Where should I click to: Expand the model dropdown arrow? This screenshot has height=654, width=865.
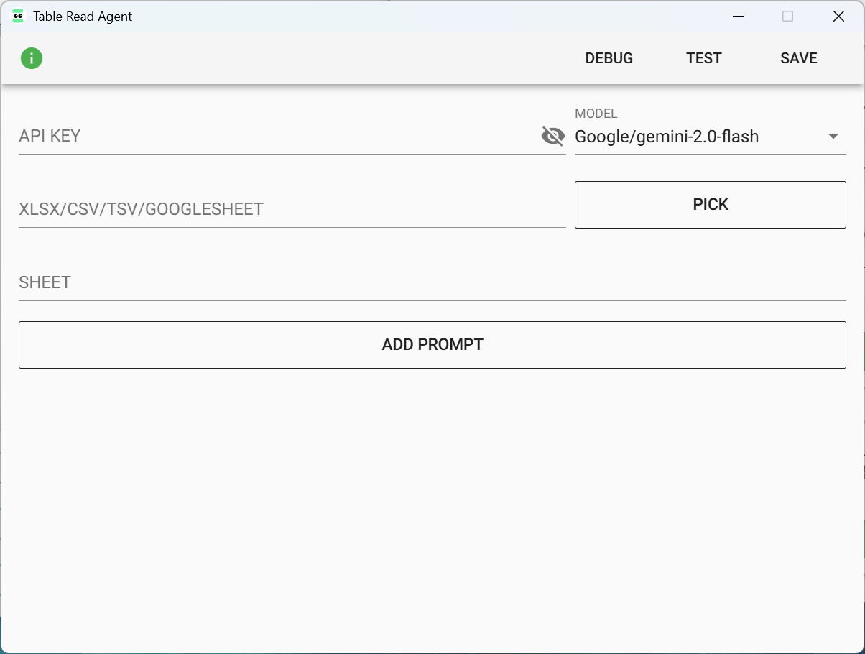[x=833, y=137]
